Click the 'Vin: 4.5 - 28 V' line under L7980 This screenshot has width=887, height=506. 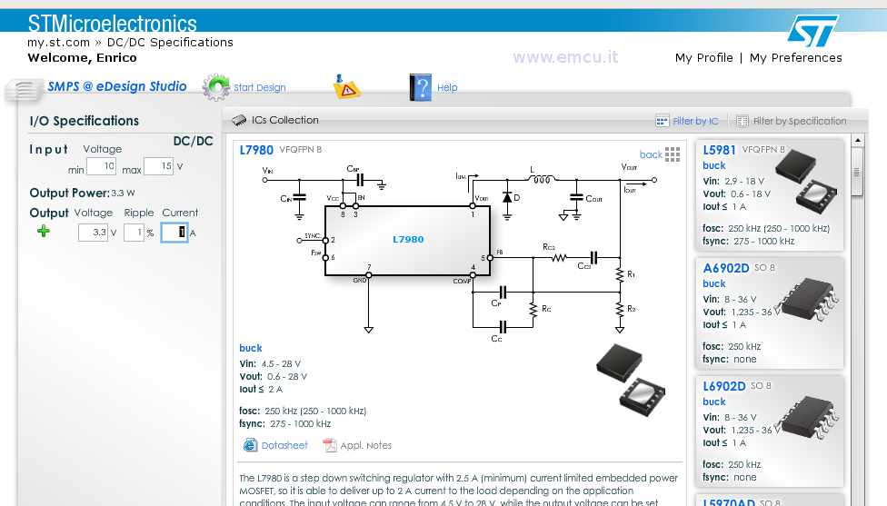(270, 363)
